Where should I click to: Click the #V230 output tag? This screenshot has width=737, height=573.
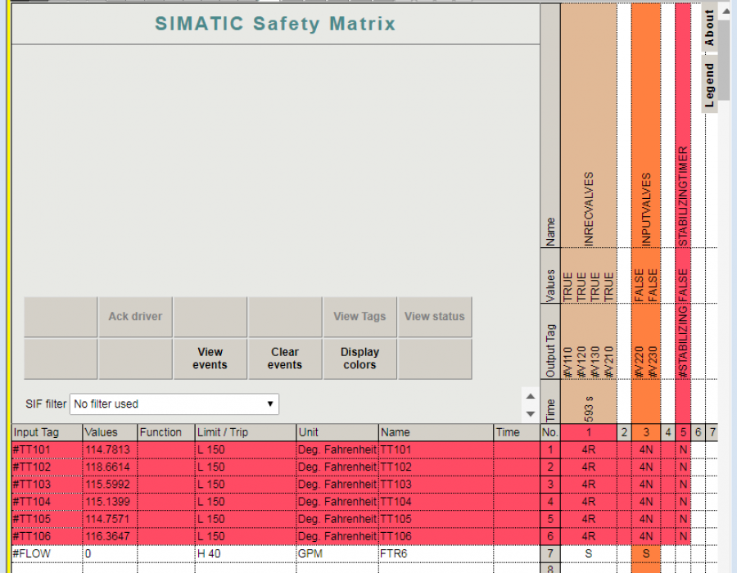click(x=653, y=362)
